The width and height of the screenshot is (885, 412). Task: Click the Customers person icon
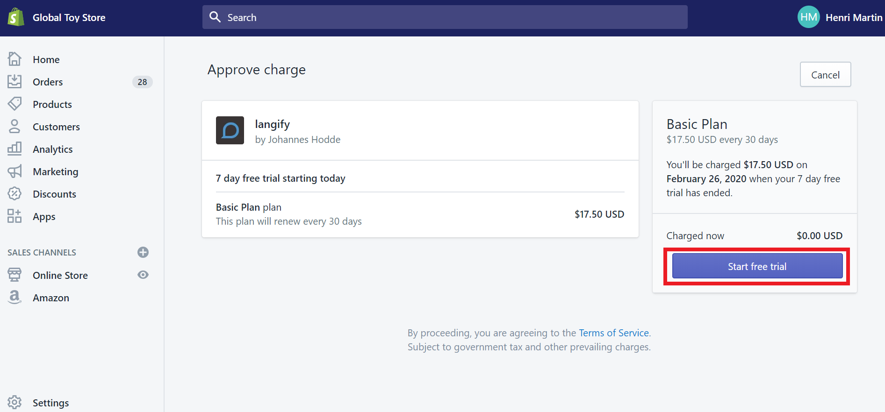tap(14, 126)
